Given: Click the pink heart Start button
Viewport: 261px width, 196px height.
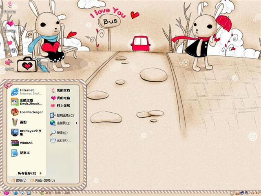Looking at the screenshot, I should [x=6, y=193].
